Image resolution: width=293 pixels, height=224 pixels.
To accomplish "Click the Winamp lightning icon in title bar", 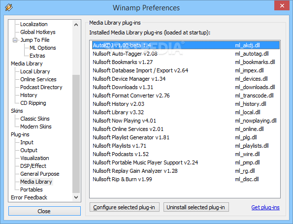I will point(9,7).
